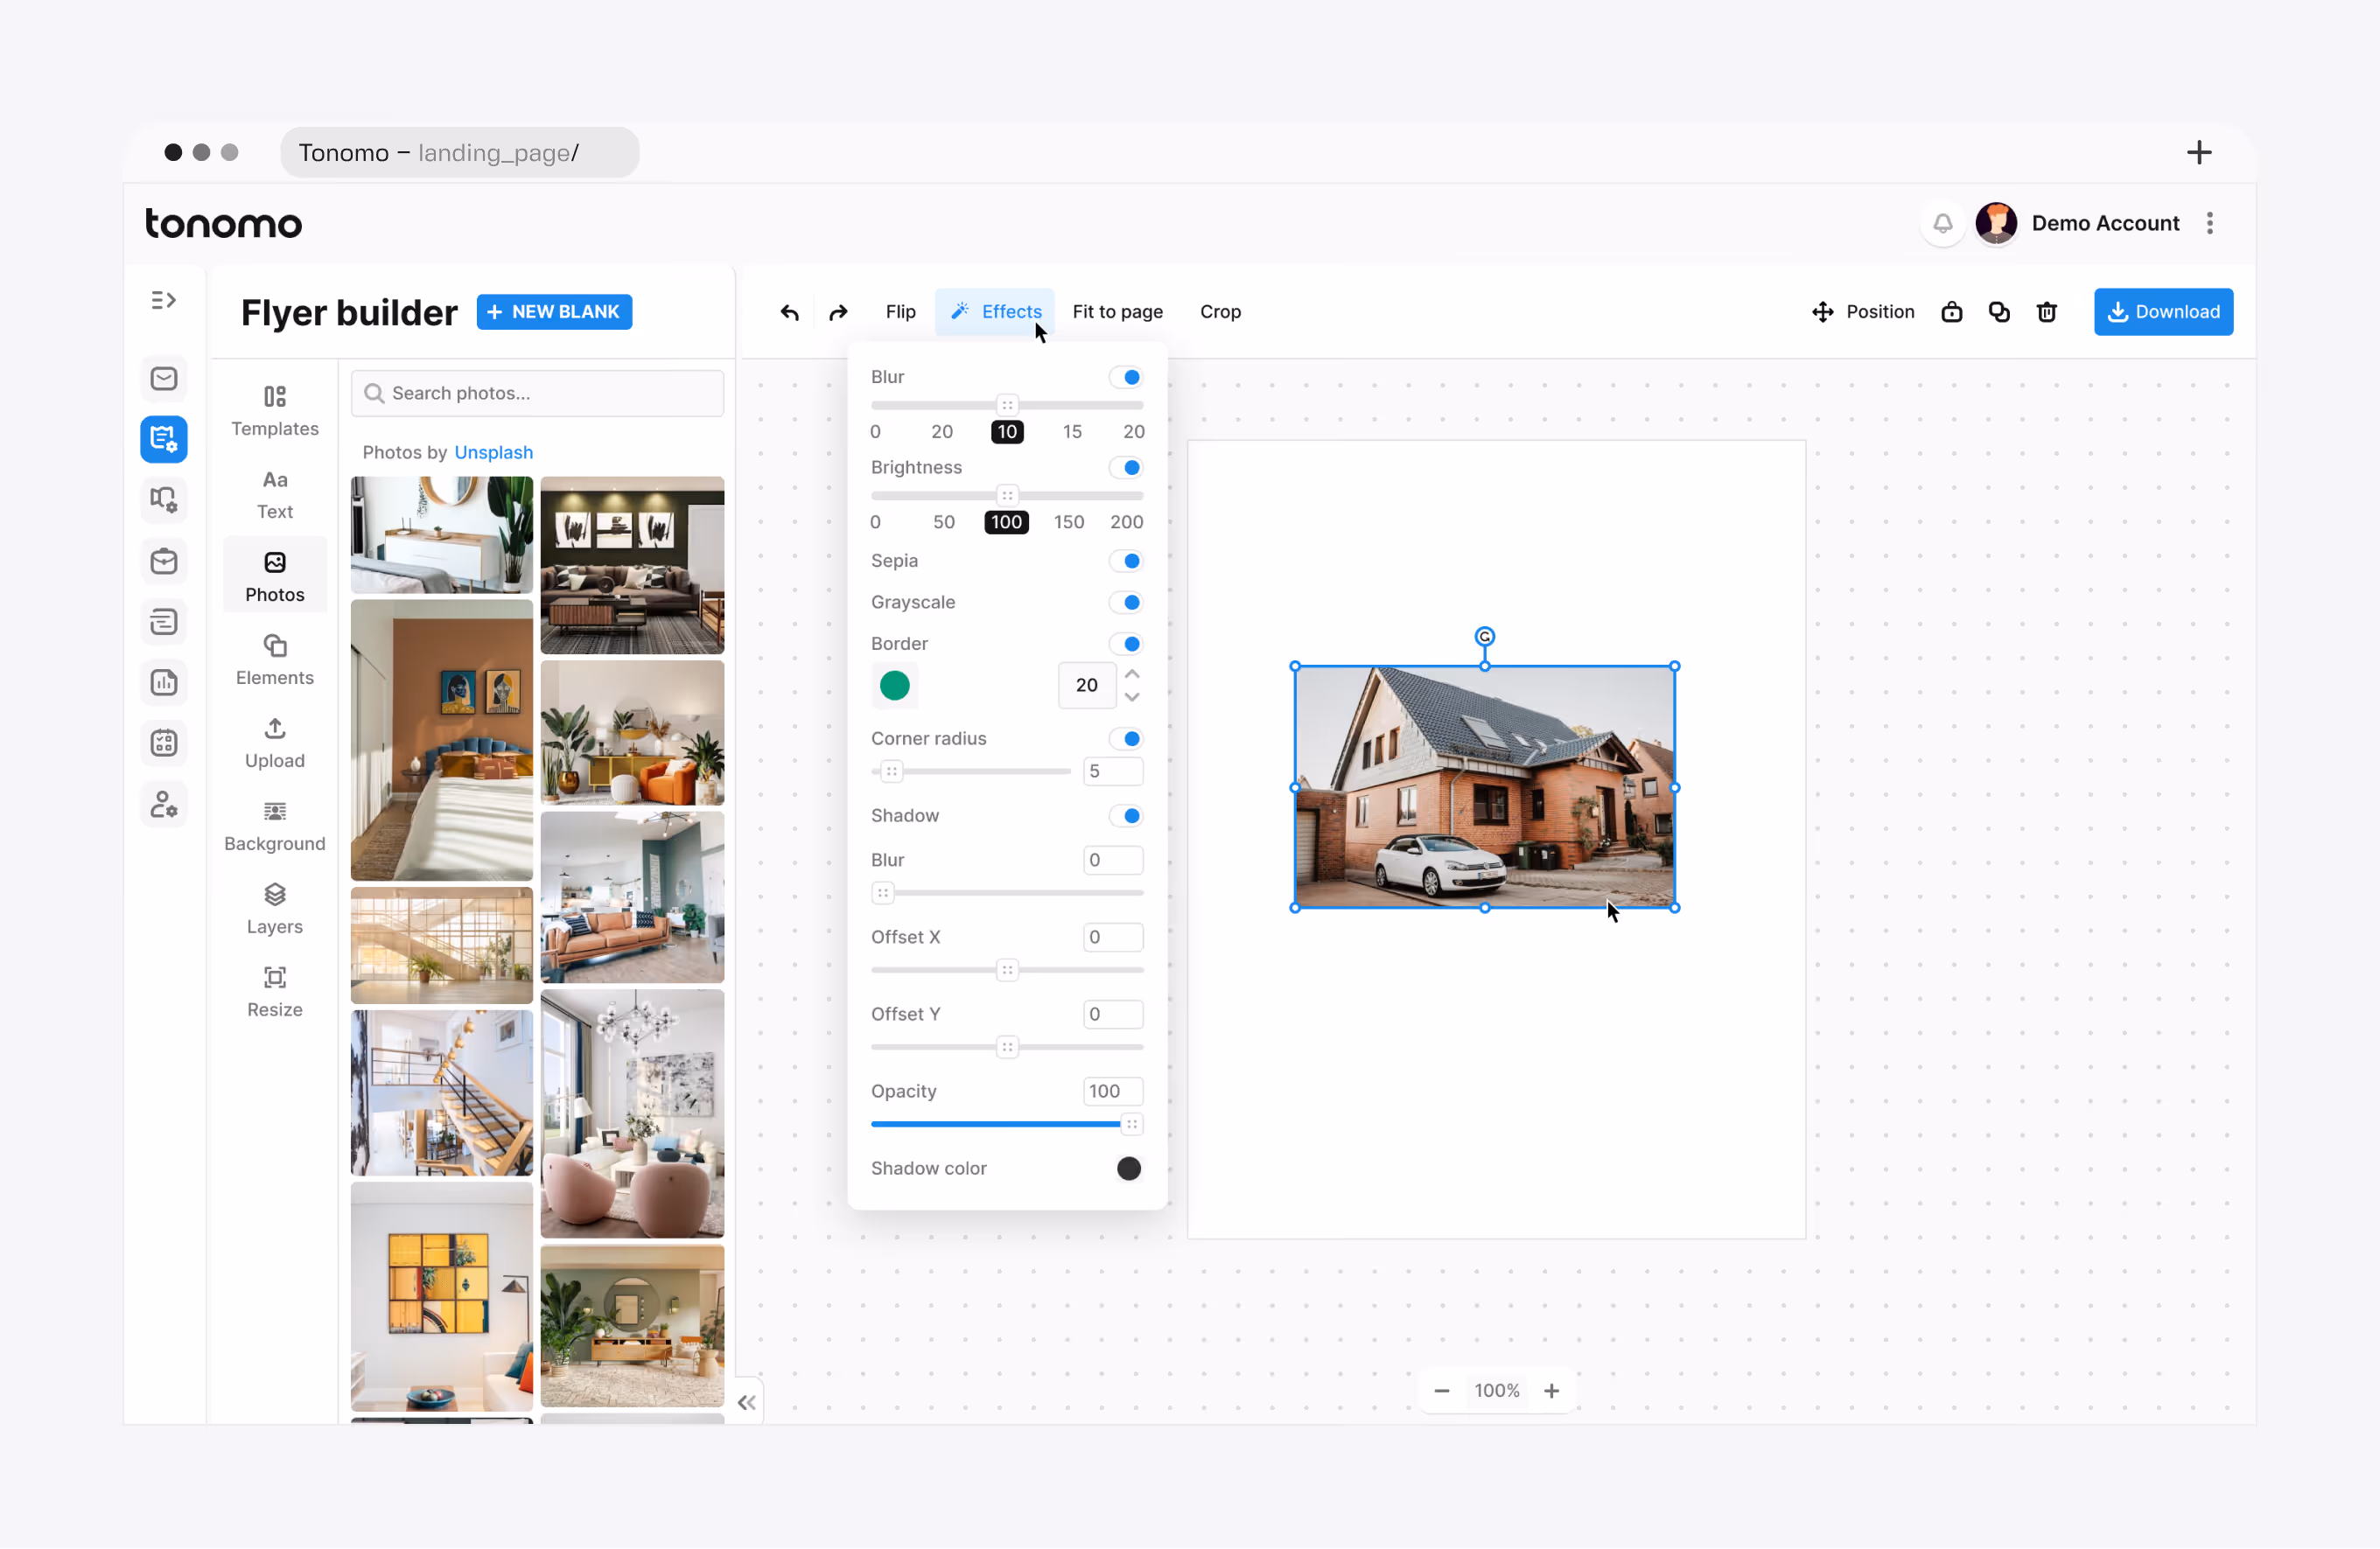
Task: Toggle the Grayscale effect switch
Action: (1126, 603)
